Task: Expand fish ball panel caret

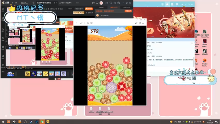Action: (16, 74)
